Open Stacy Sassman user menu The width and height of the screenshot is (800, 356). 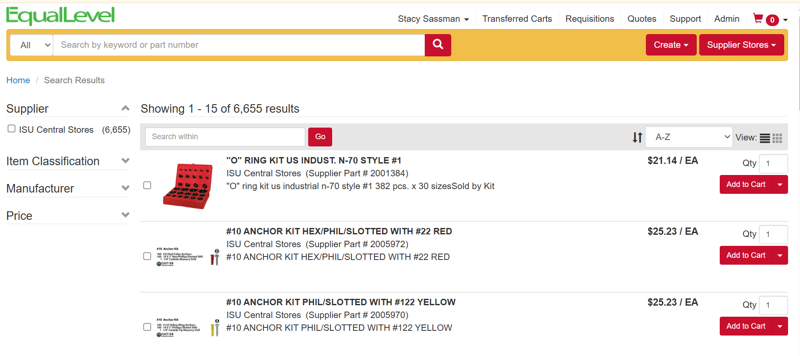(x=433, y=19)
